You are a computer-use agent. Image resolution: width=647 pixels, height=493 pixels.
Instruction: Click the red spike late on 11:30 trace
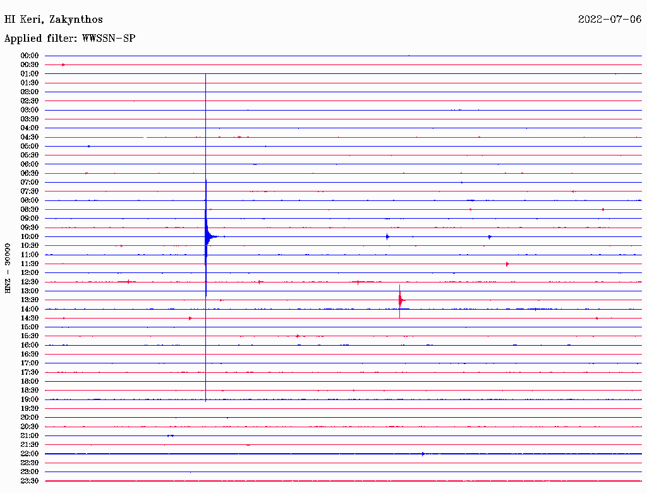click(x=507, y=264)
